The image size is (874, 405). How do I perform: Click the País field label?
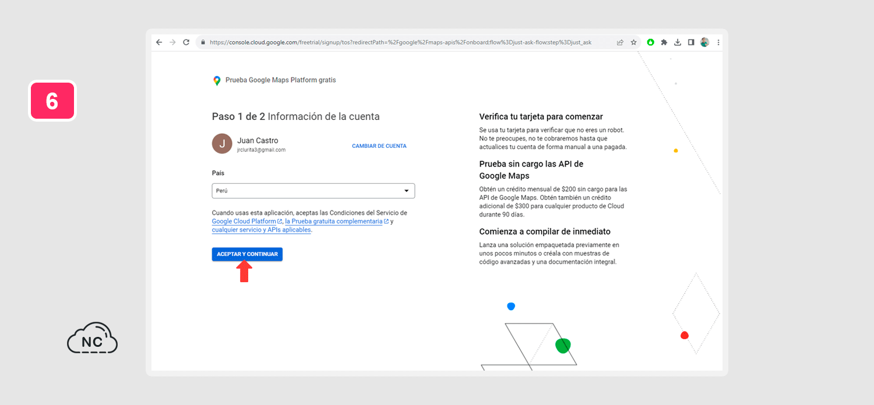point(218,173)
